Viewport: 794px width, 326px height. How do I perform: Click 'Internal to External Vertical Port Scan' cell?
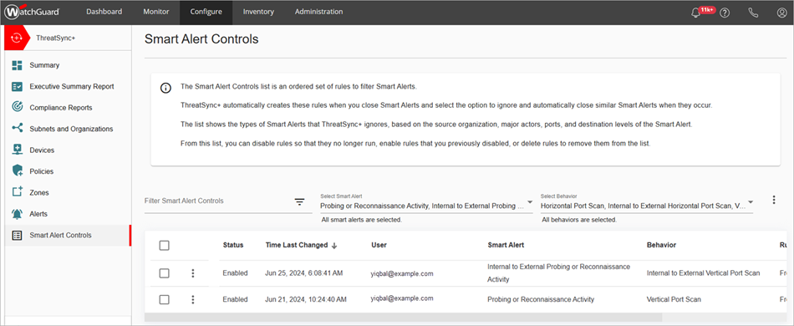704,273
